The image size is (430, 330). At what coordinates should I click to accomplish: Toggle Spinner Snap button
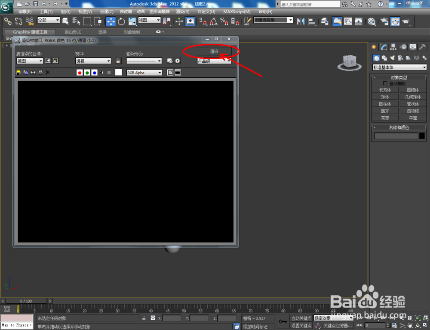[235, 21]
